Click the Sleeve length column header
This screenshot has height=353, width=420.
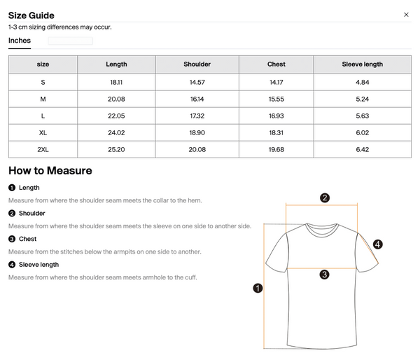click(363, 64)
